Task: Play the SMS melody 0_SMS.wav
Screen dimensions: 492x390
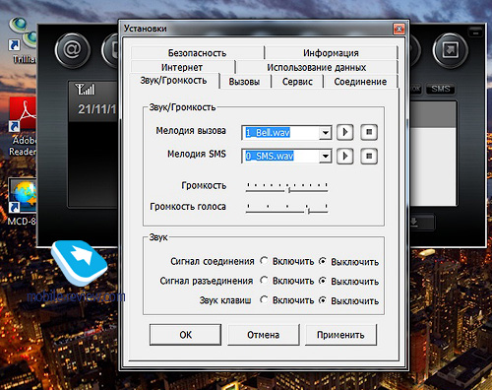Action: point(344,156)
